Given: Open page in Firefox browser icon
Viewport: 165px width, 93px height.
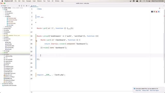Looking at the screenshot, I should pyautogui.click(x=156, y=12).
